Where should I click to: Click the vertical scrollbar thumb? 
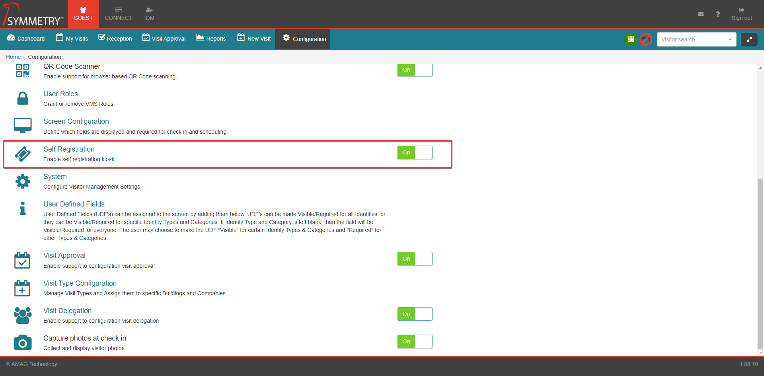coord(760,263)
